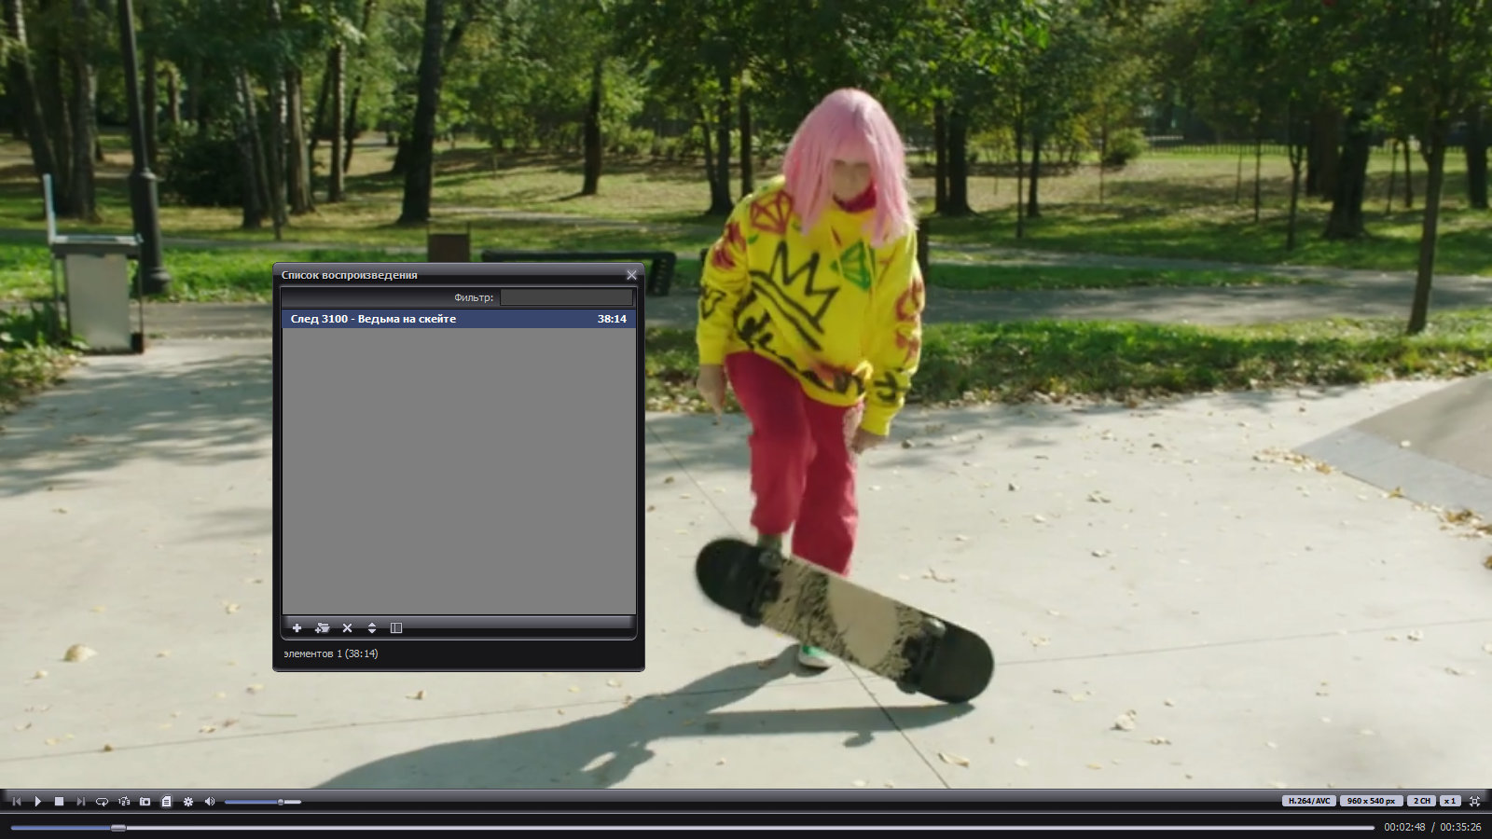Start playback with the Play button
The height and width of the screenshot is (839, 1492).
click(x=38, y=801)
